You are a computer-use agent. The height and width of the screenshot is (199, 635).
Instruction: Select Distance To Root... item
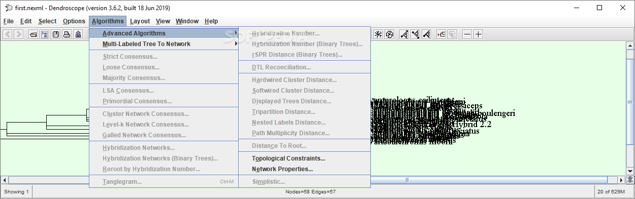coord(304,146)
